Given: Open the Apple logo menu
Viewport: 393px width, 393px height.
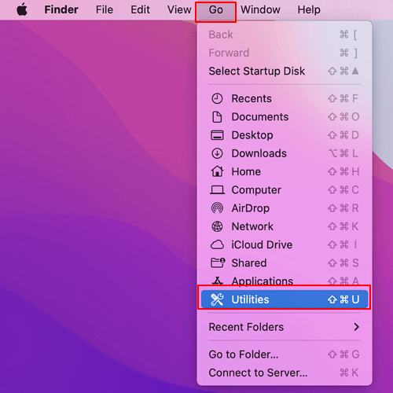Looking at the screenshot, I should pos(22,10).
